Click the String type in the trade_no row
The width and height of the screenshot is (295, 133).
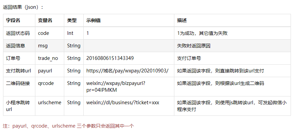(74, 58)
